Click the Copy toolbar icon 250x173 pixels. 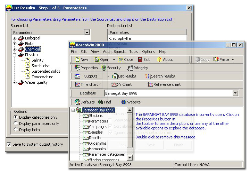[x=198, y=60]
